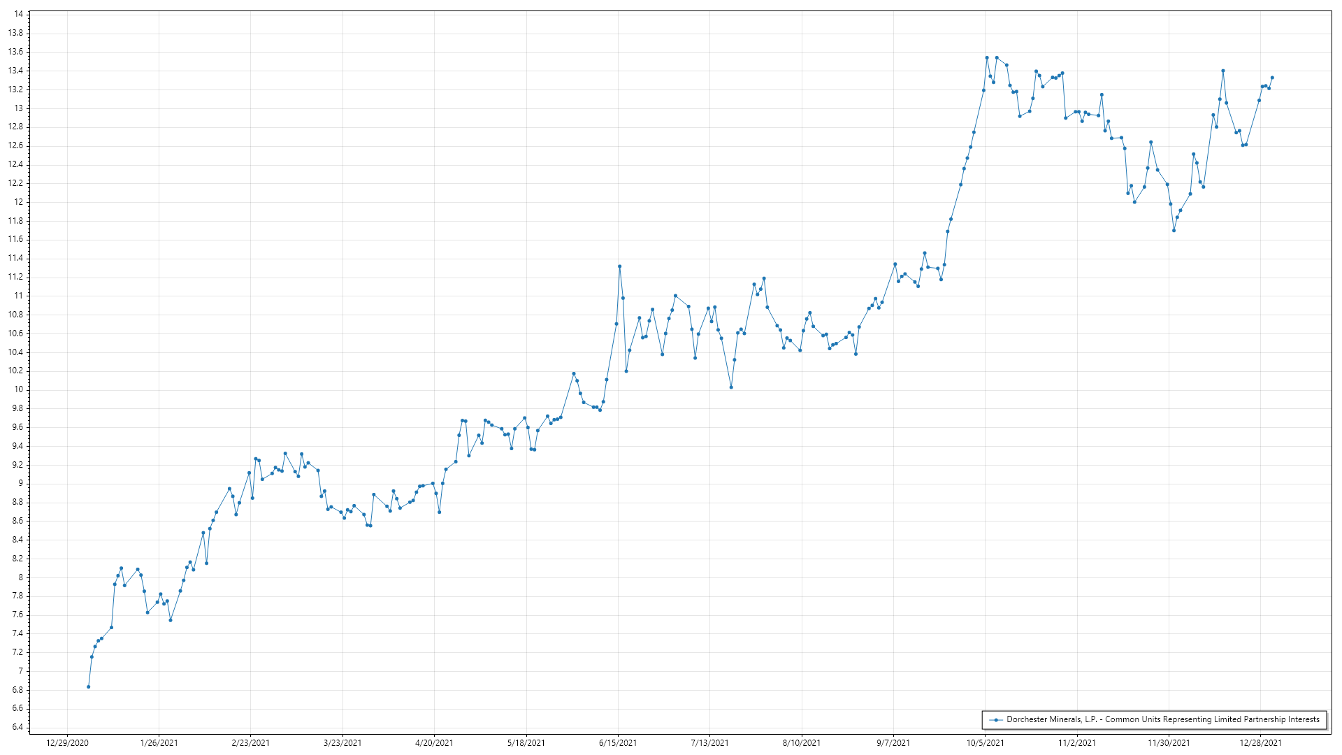Click the 9/7/2021 x-axis date label
The image size is (1342, 755).
893,743
